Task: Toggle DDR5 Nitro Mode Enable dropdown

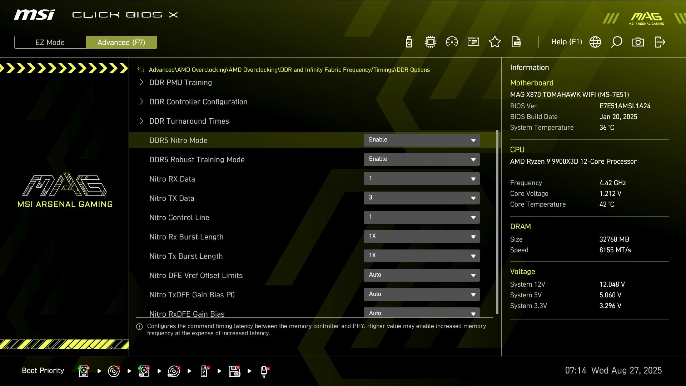Action: 422,140
